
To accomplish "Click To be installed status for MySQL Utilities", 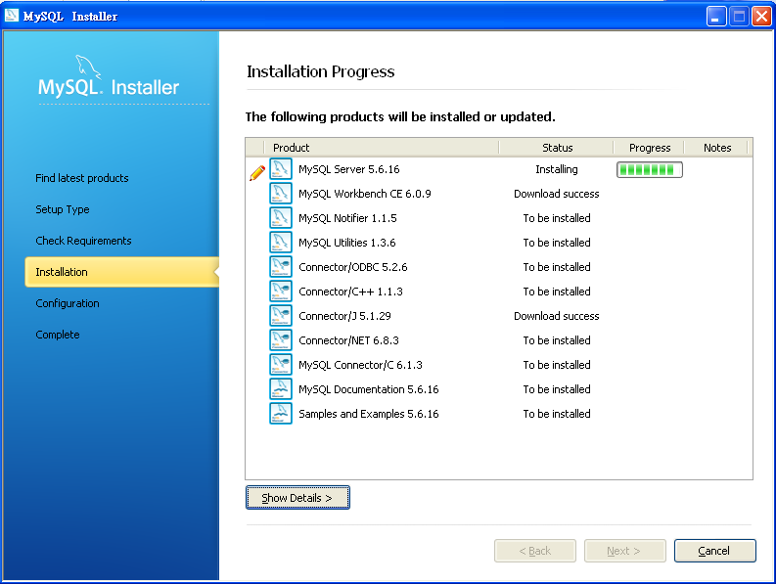I will [557, 243].
